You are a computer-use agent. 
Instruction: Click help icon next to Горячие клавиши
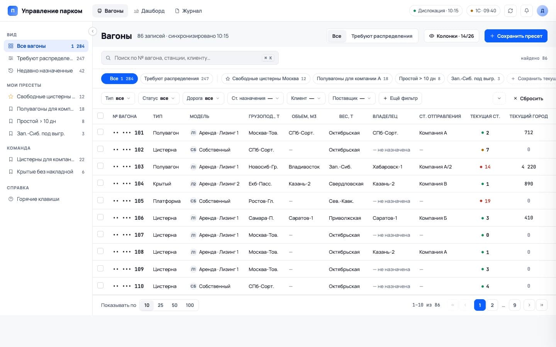tap(11, 199)
